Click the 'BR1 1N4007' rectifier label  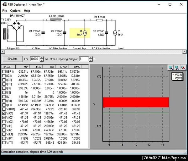click(17, 16)
